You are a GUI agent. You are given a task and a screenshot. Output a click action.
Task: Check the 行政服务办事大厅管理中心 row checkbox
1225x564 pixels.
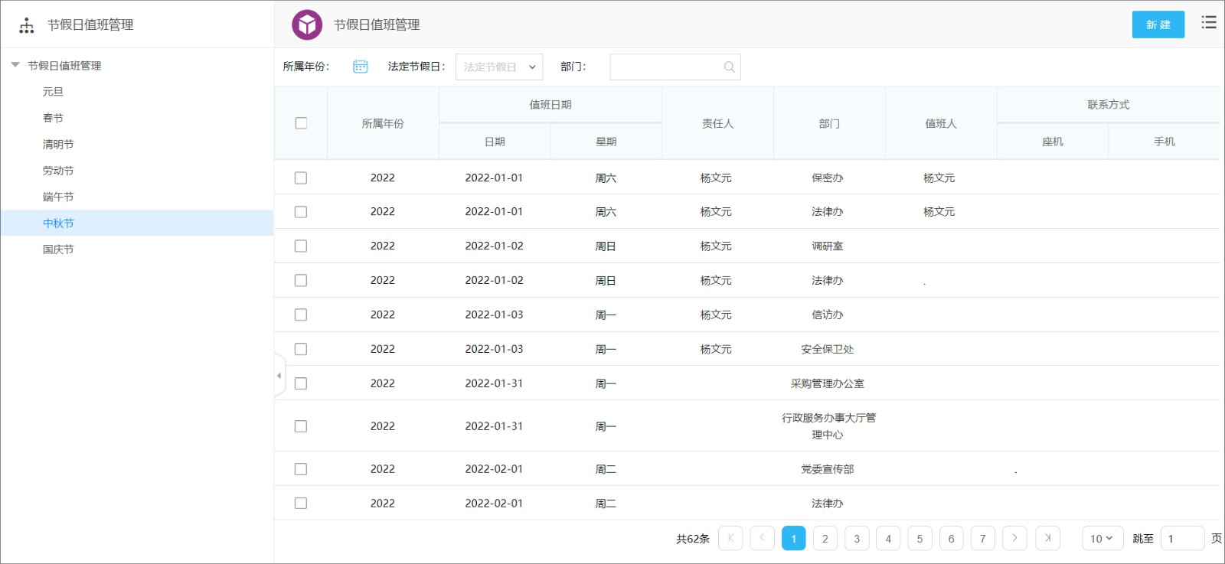301,426
